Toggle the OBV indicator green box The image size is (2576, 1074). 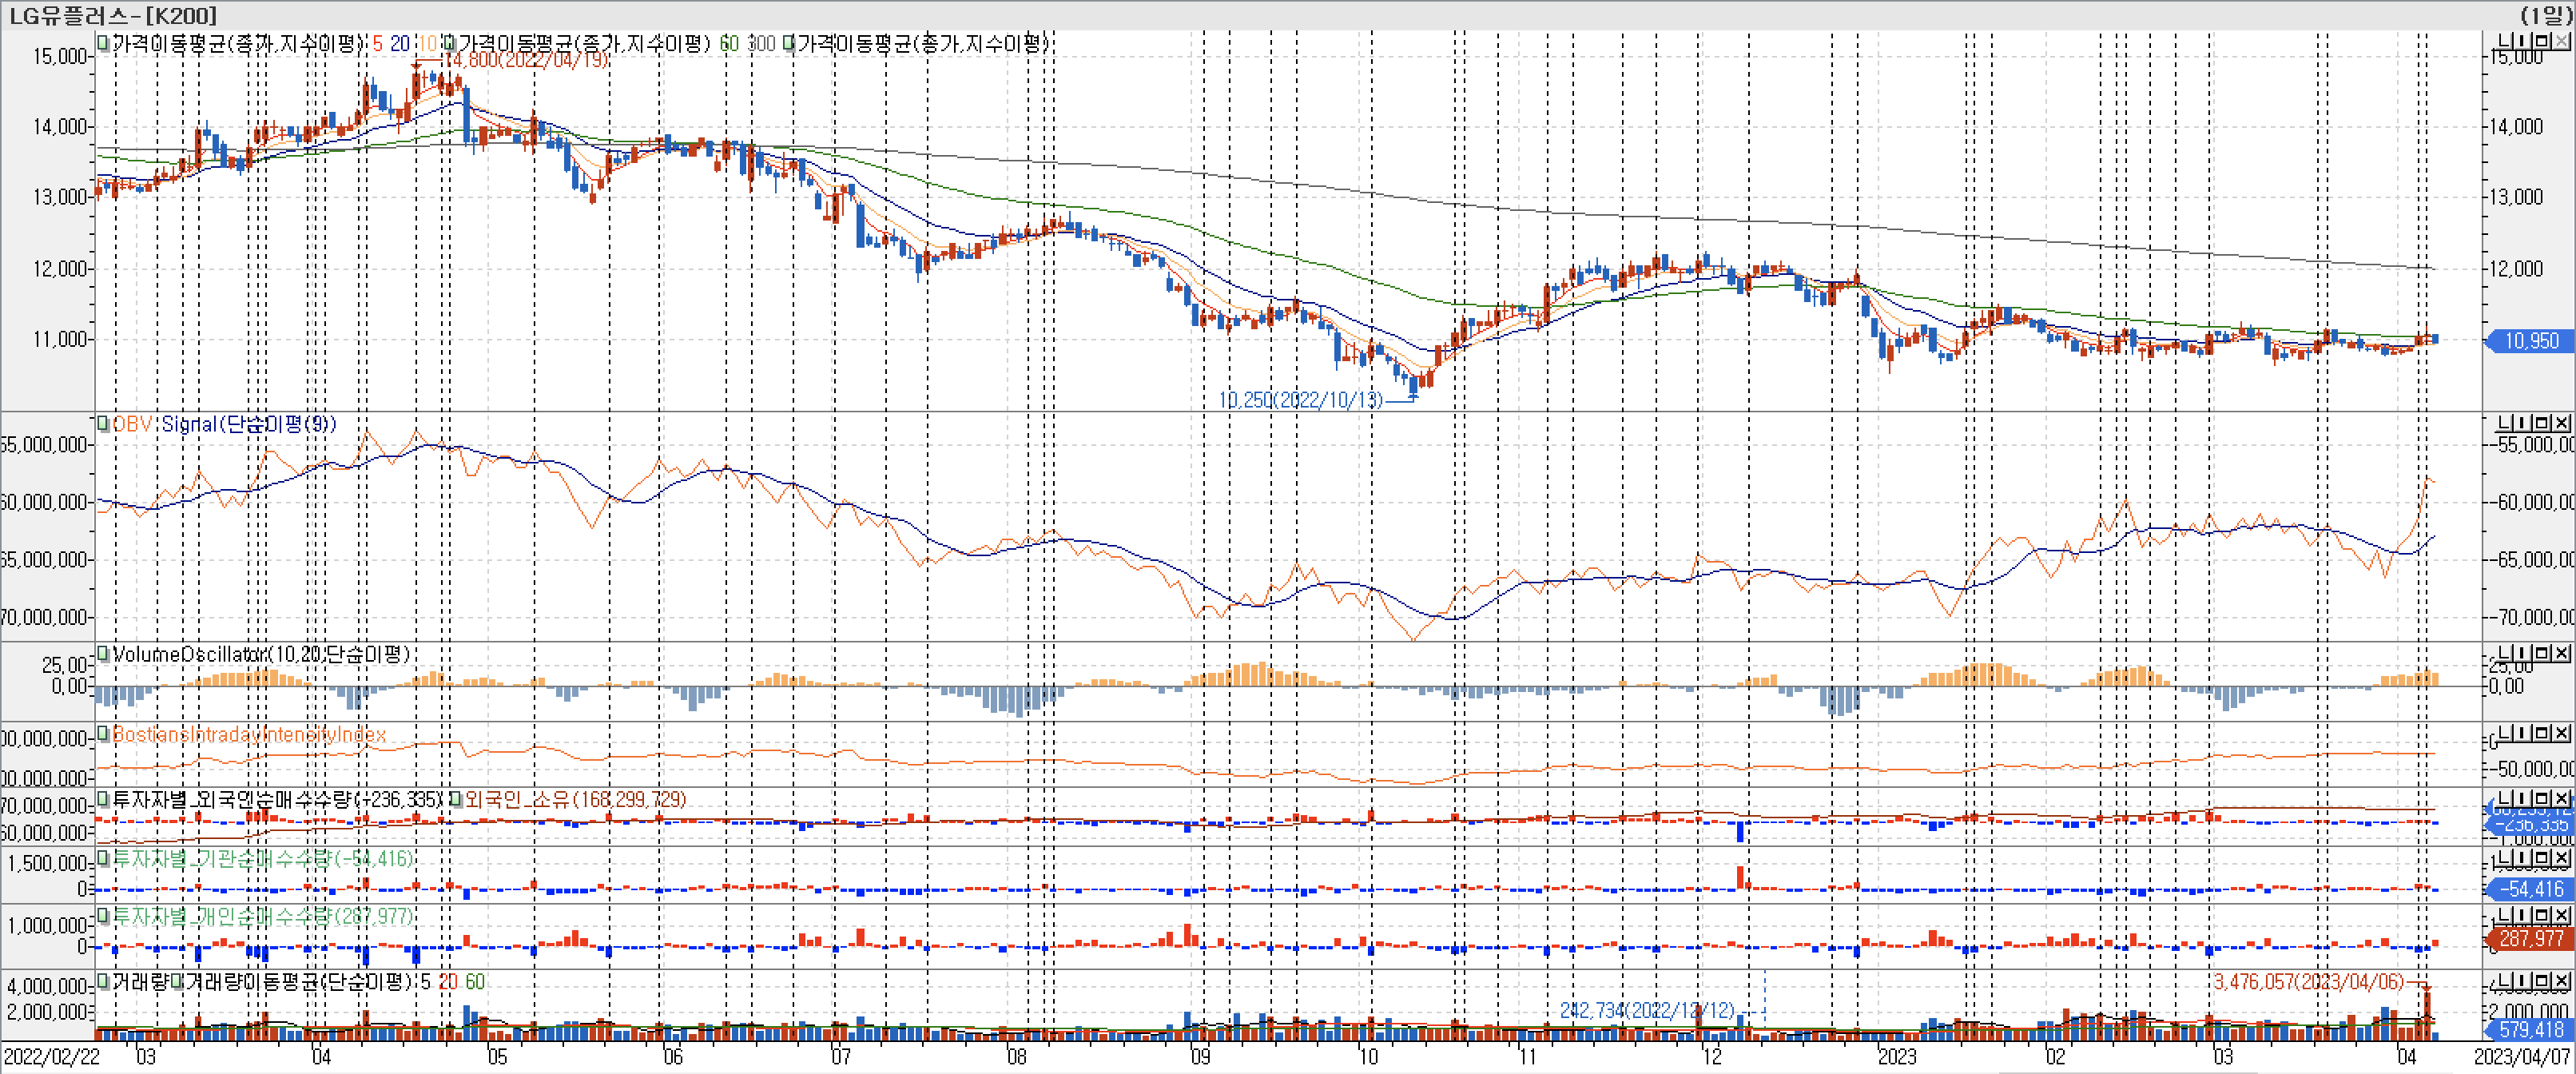[x=103, y=423]
